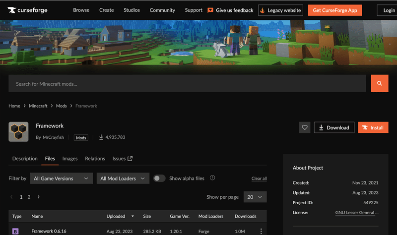The width and height of the screenshot is (397, 235).
Task: Click the feedback flag icon
Action: (x=210, y=10)
